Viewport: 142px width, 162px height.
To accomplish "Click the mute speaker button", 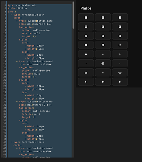I will (103, 82).
